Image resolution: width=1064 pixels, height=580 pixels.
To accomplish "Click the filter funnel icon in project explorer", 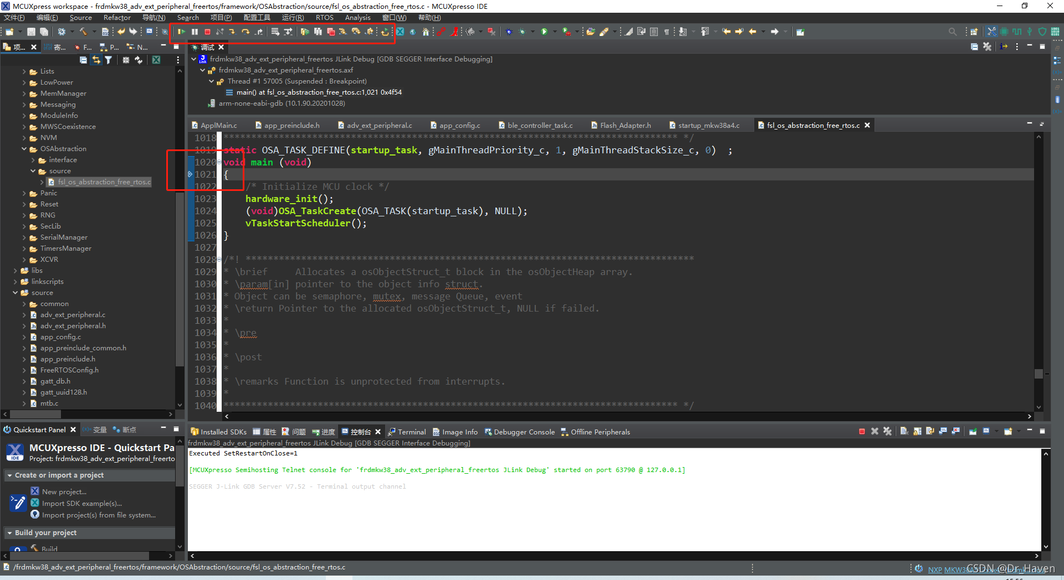I will 108,60.
